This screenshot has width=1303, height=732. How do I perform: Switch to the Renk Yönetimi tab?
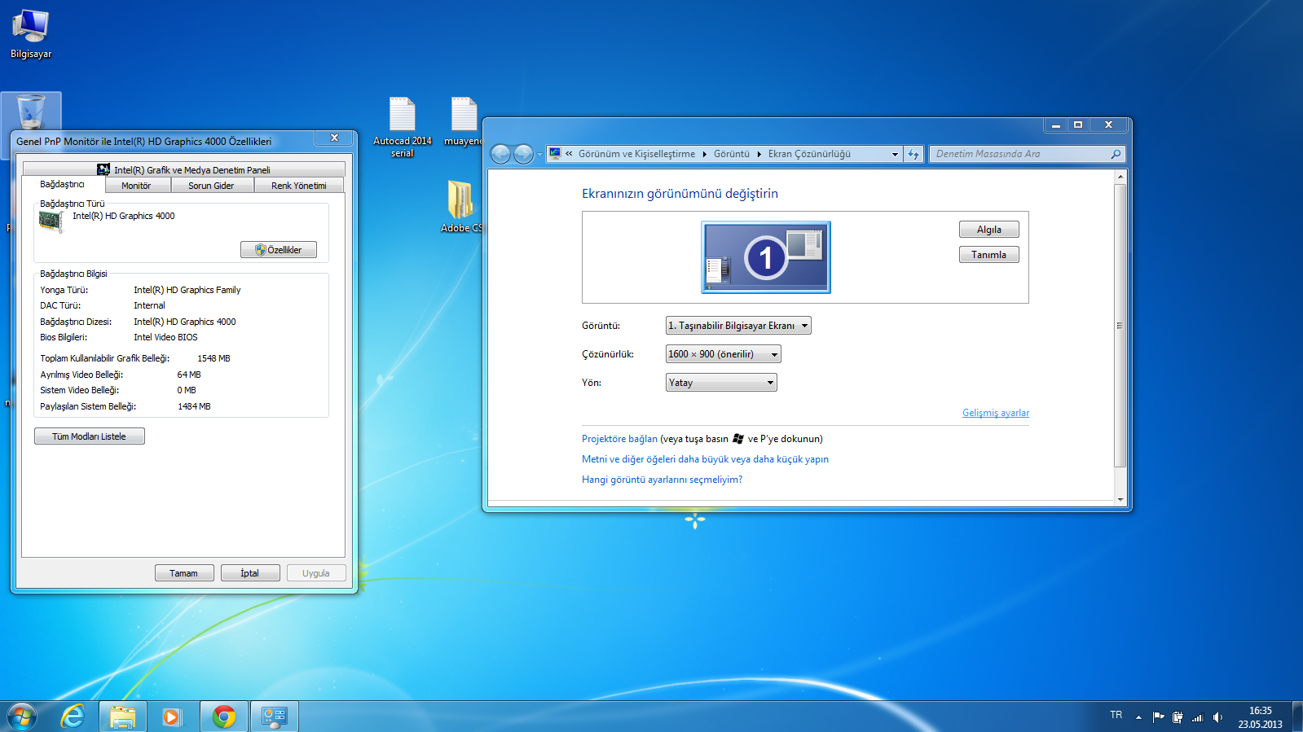pyautogui.click(x=299, y=186)
